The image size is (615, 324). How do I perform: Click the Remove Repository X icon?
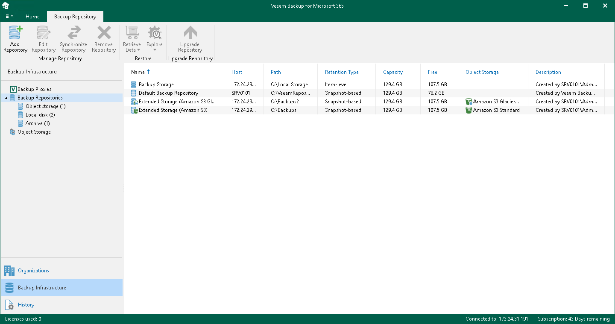[x=104, y=33]
